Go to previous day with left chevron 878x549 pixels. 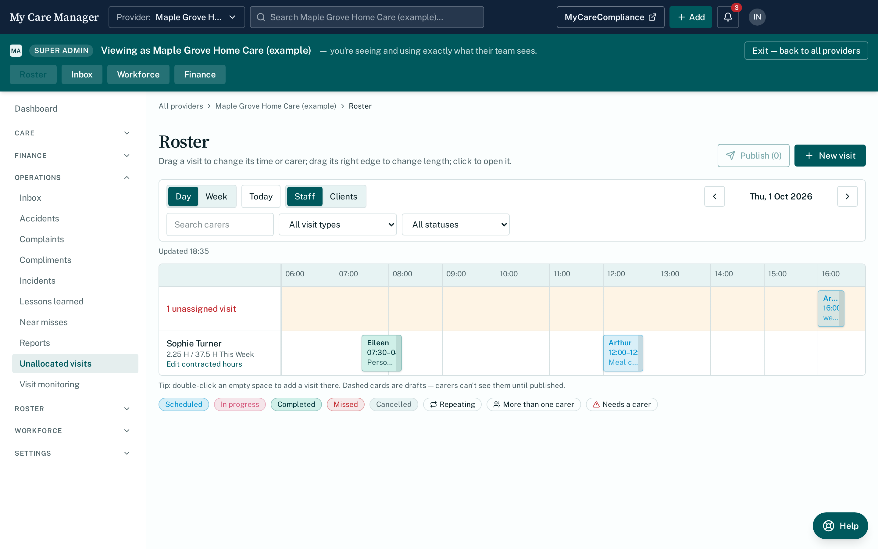pyautogui.click(x=714, y=196)
